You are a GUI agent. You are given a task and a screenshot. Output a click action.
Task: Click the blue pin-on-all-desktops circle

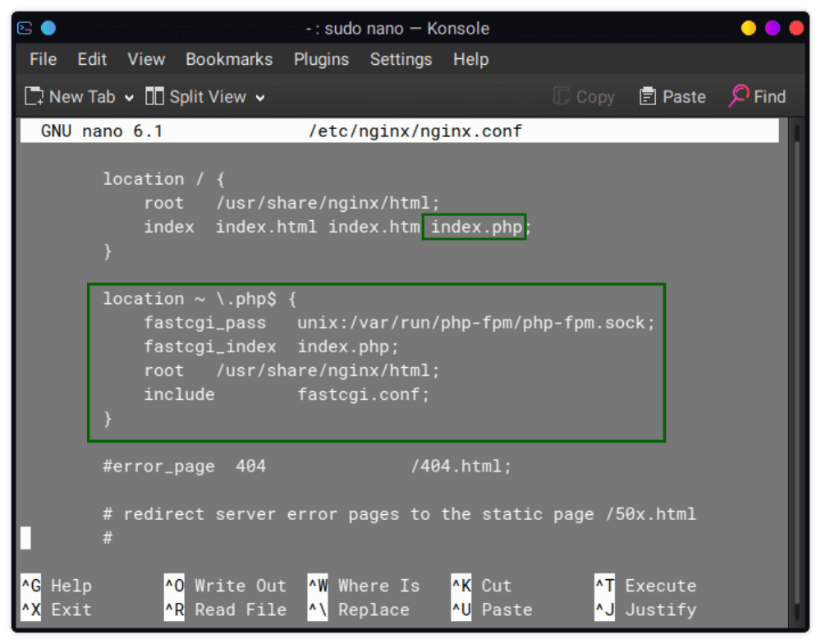[48, 28]
